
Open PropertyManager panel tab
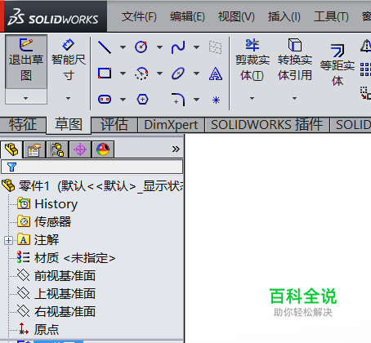(x=34, y=149)
